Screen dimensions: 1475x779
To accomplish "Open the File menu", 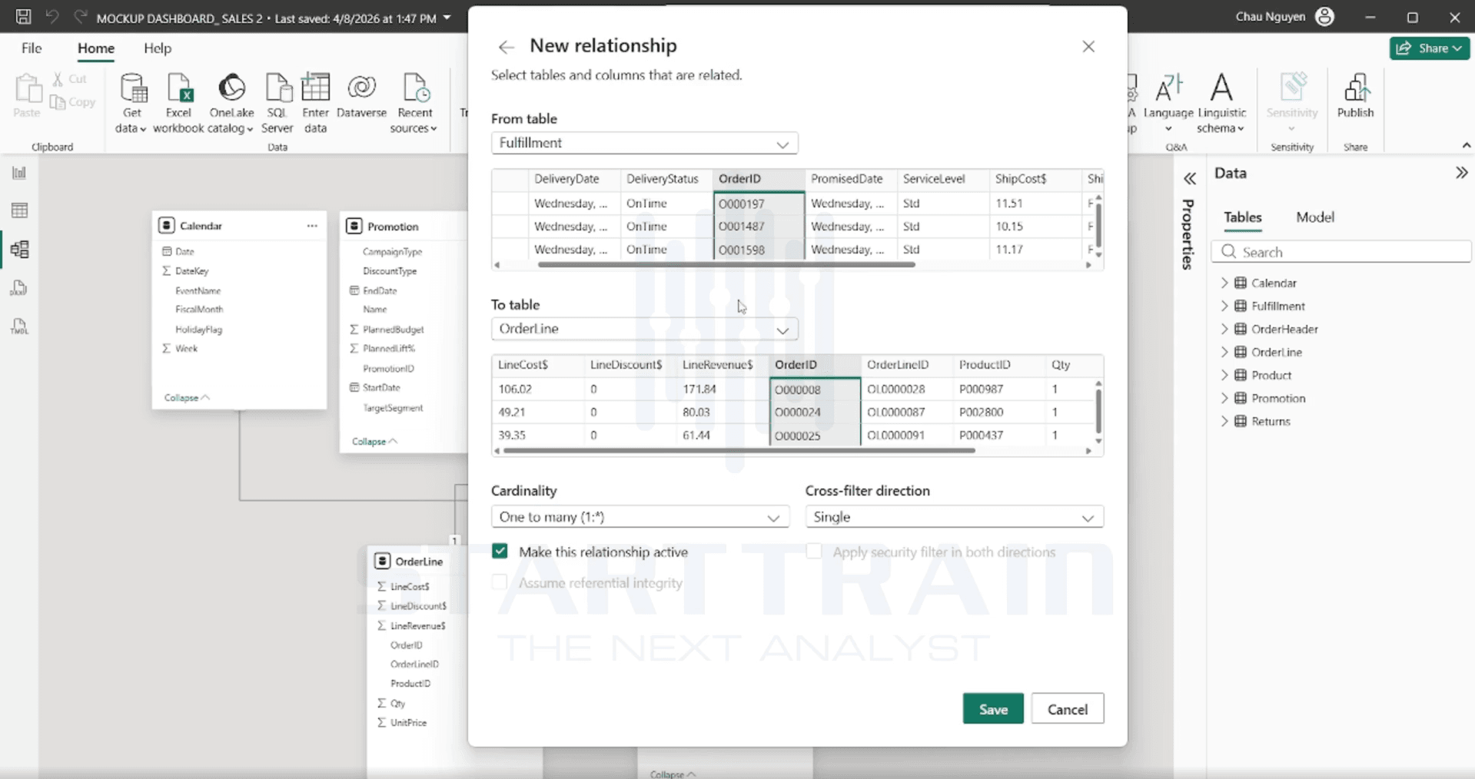I will 32,48.
